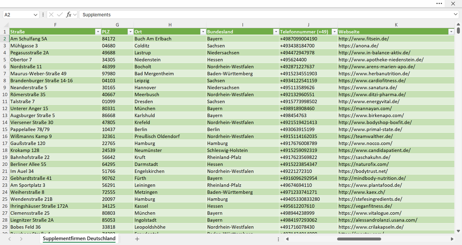462x245 pixels.
Task: Expand the formula bar chevron
Action: point(456,14)
